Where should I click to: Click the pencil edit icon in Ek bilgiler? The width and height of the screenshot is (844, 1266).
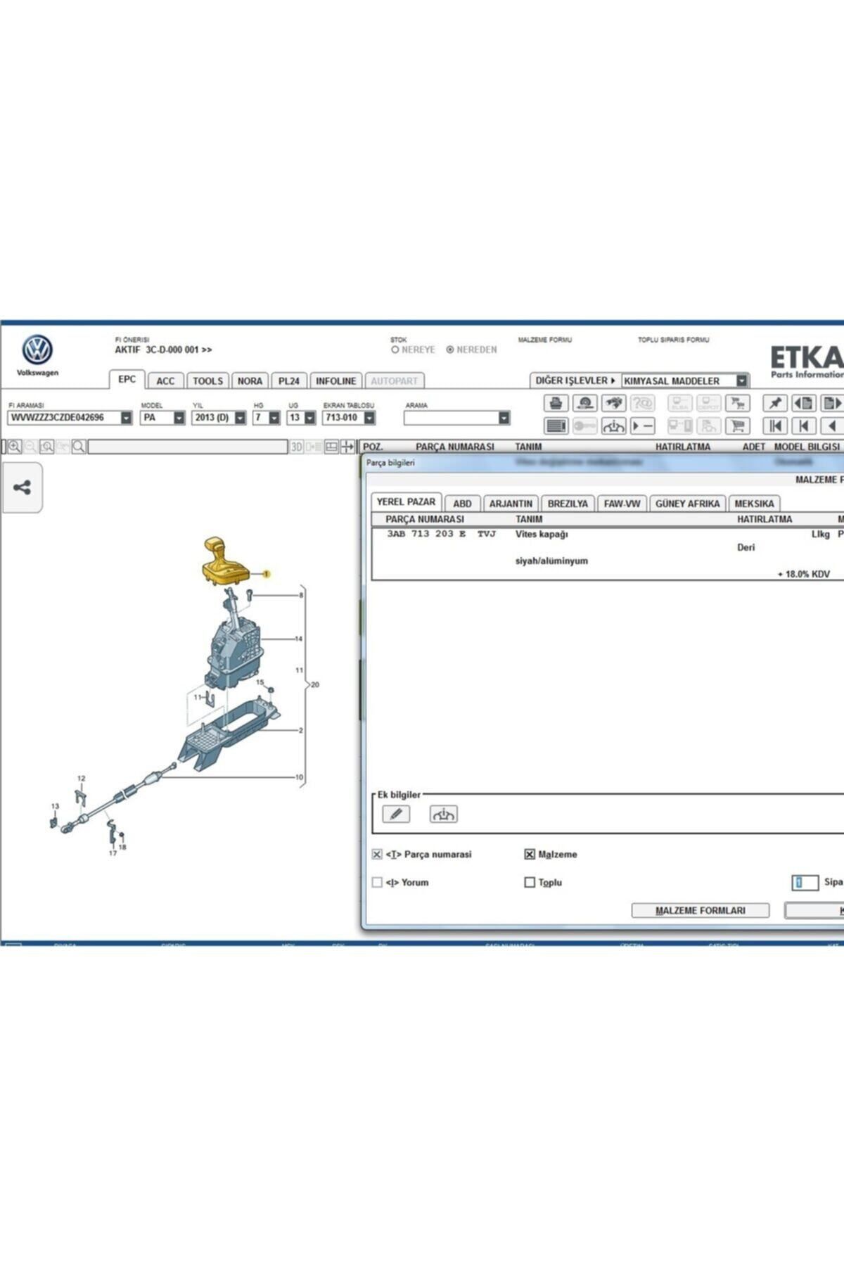396,814
